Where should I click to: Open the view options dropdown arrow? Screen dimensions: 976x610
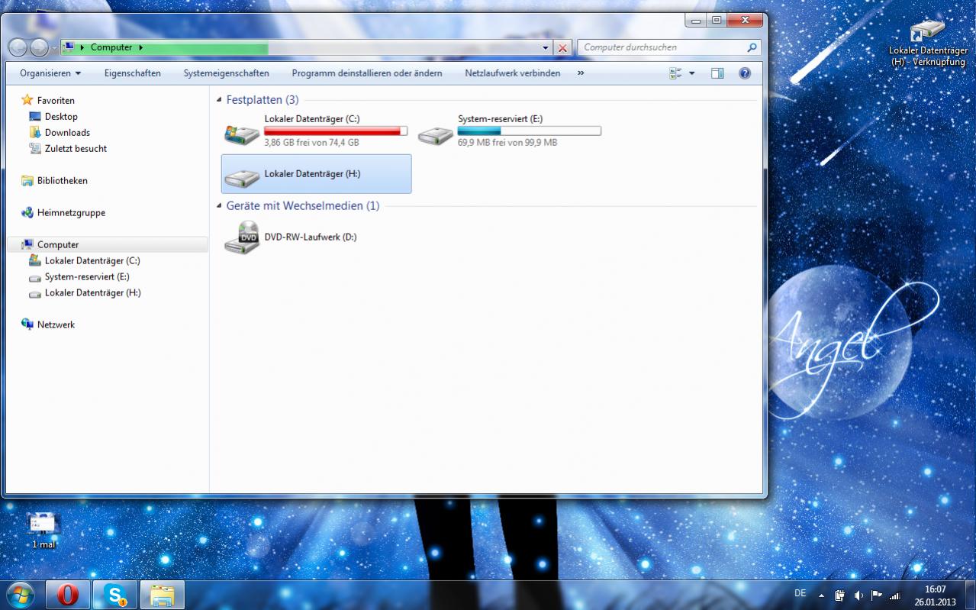pos(692,73)
